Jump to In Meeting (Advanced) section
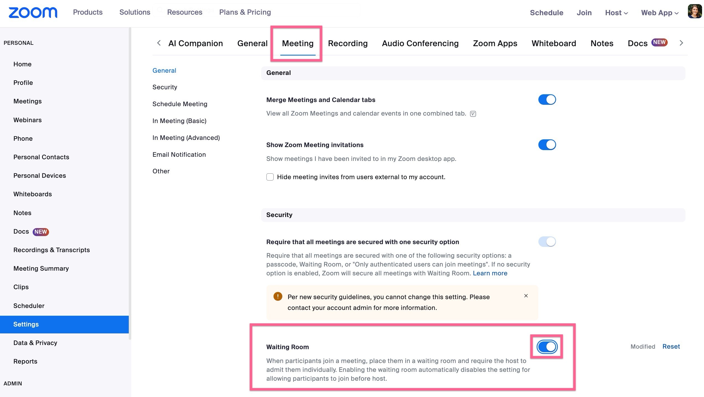 (x=186, y=138)
